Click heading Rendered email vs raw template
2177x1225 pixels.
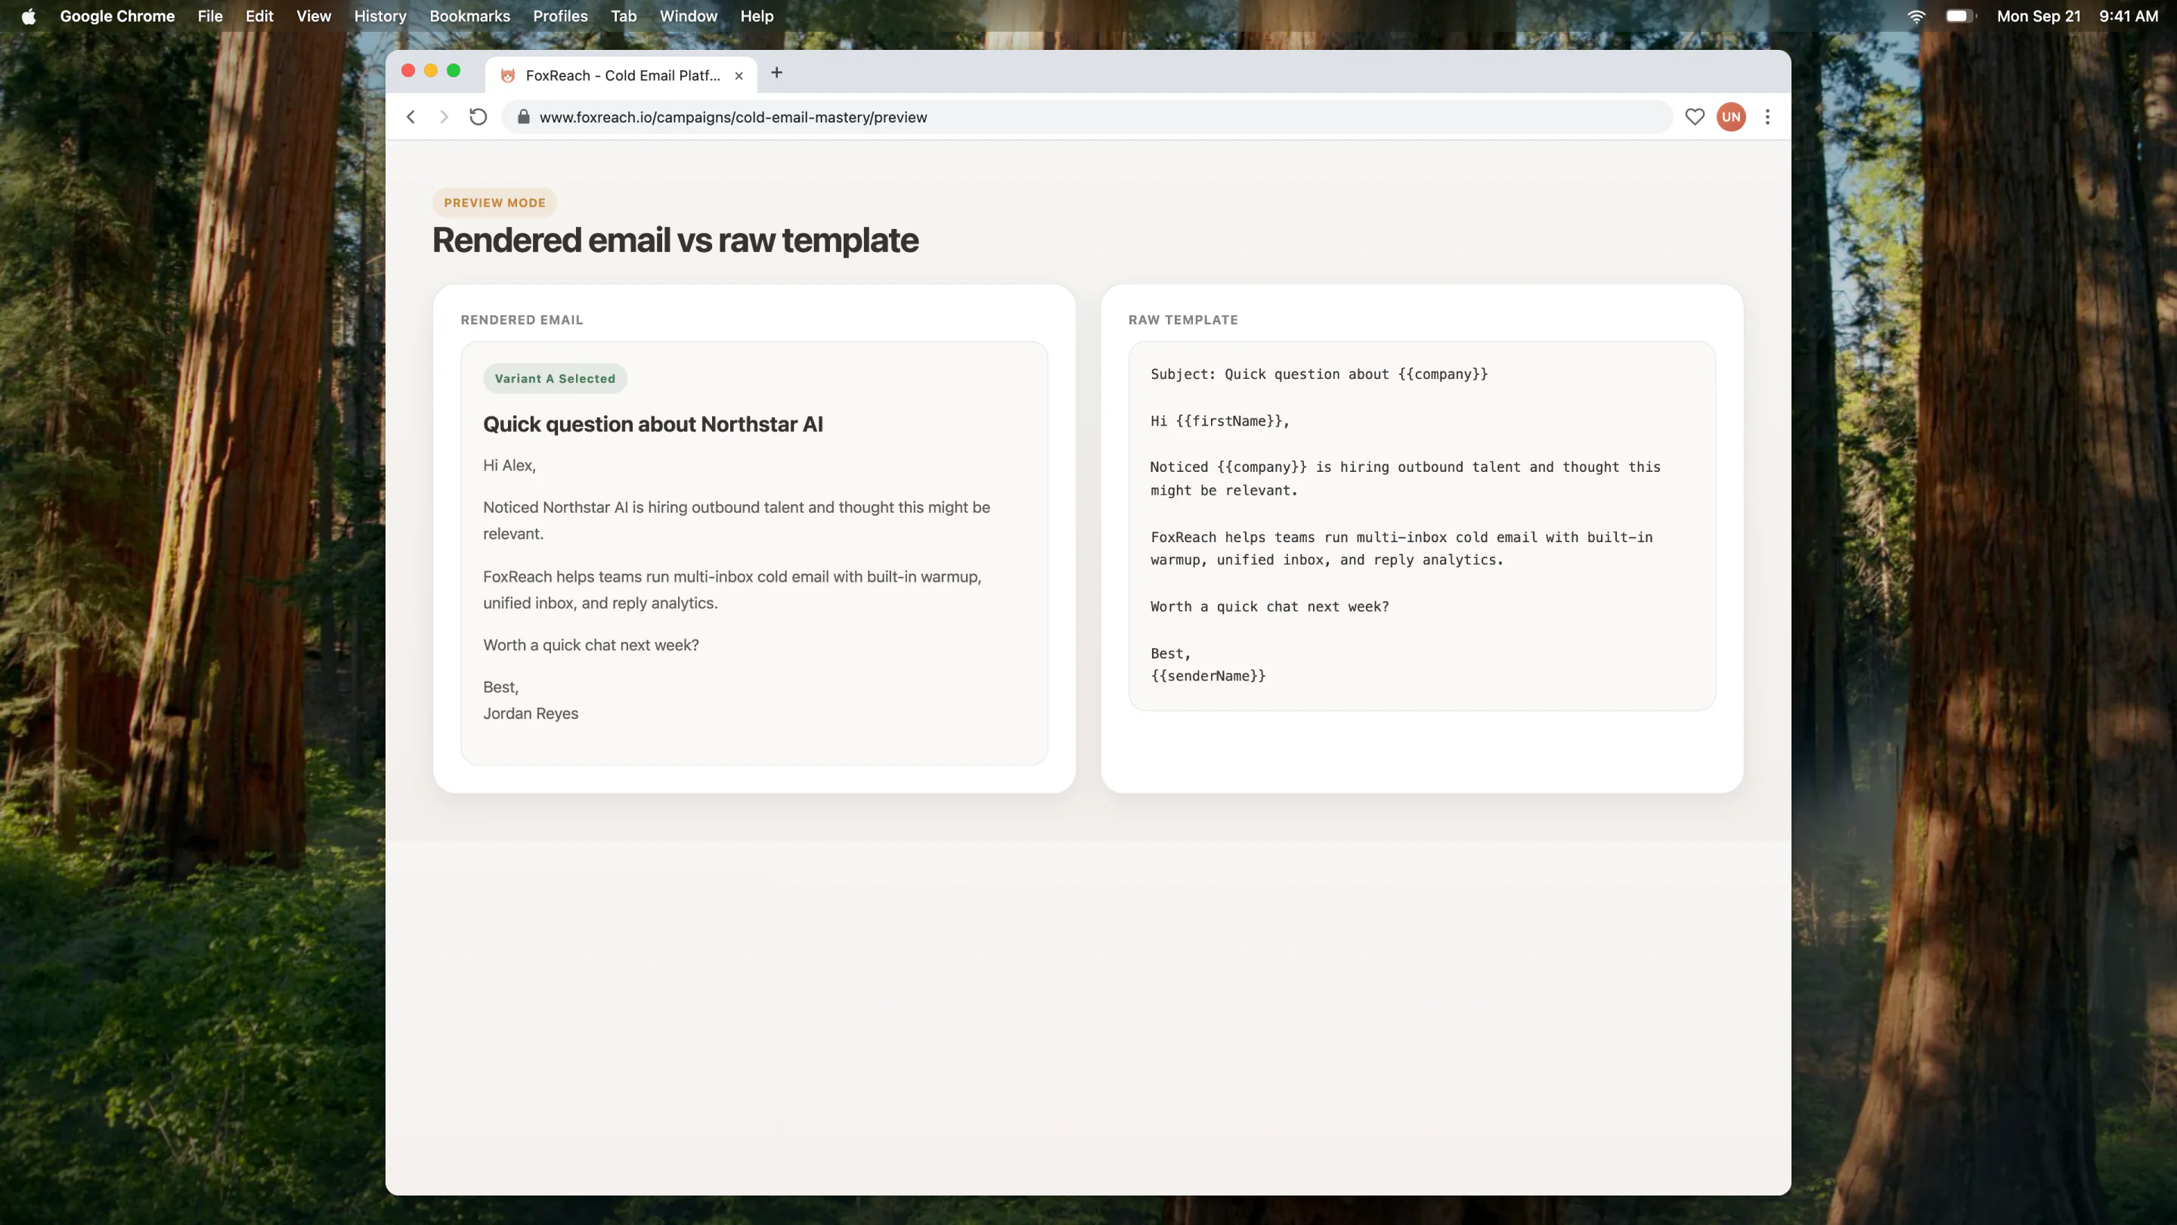coord(675,240)
